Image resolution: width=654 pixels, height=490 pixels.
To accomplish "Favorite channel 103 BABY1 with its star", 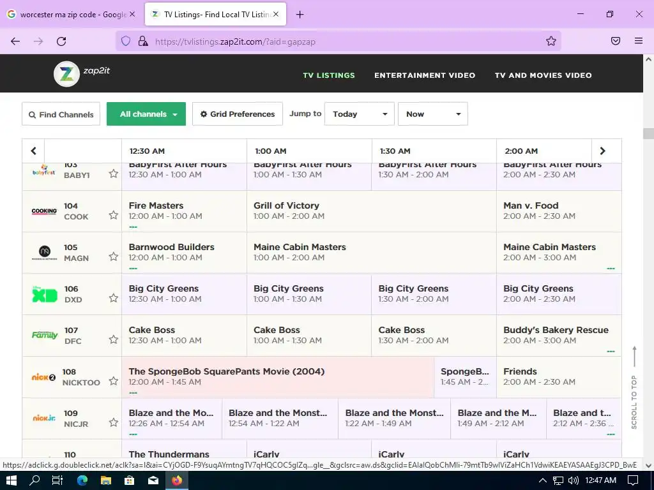I will 114,174.
